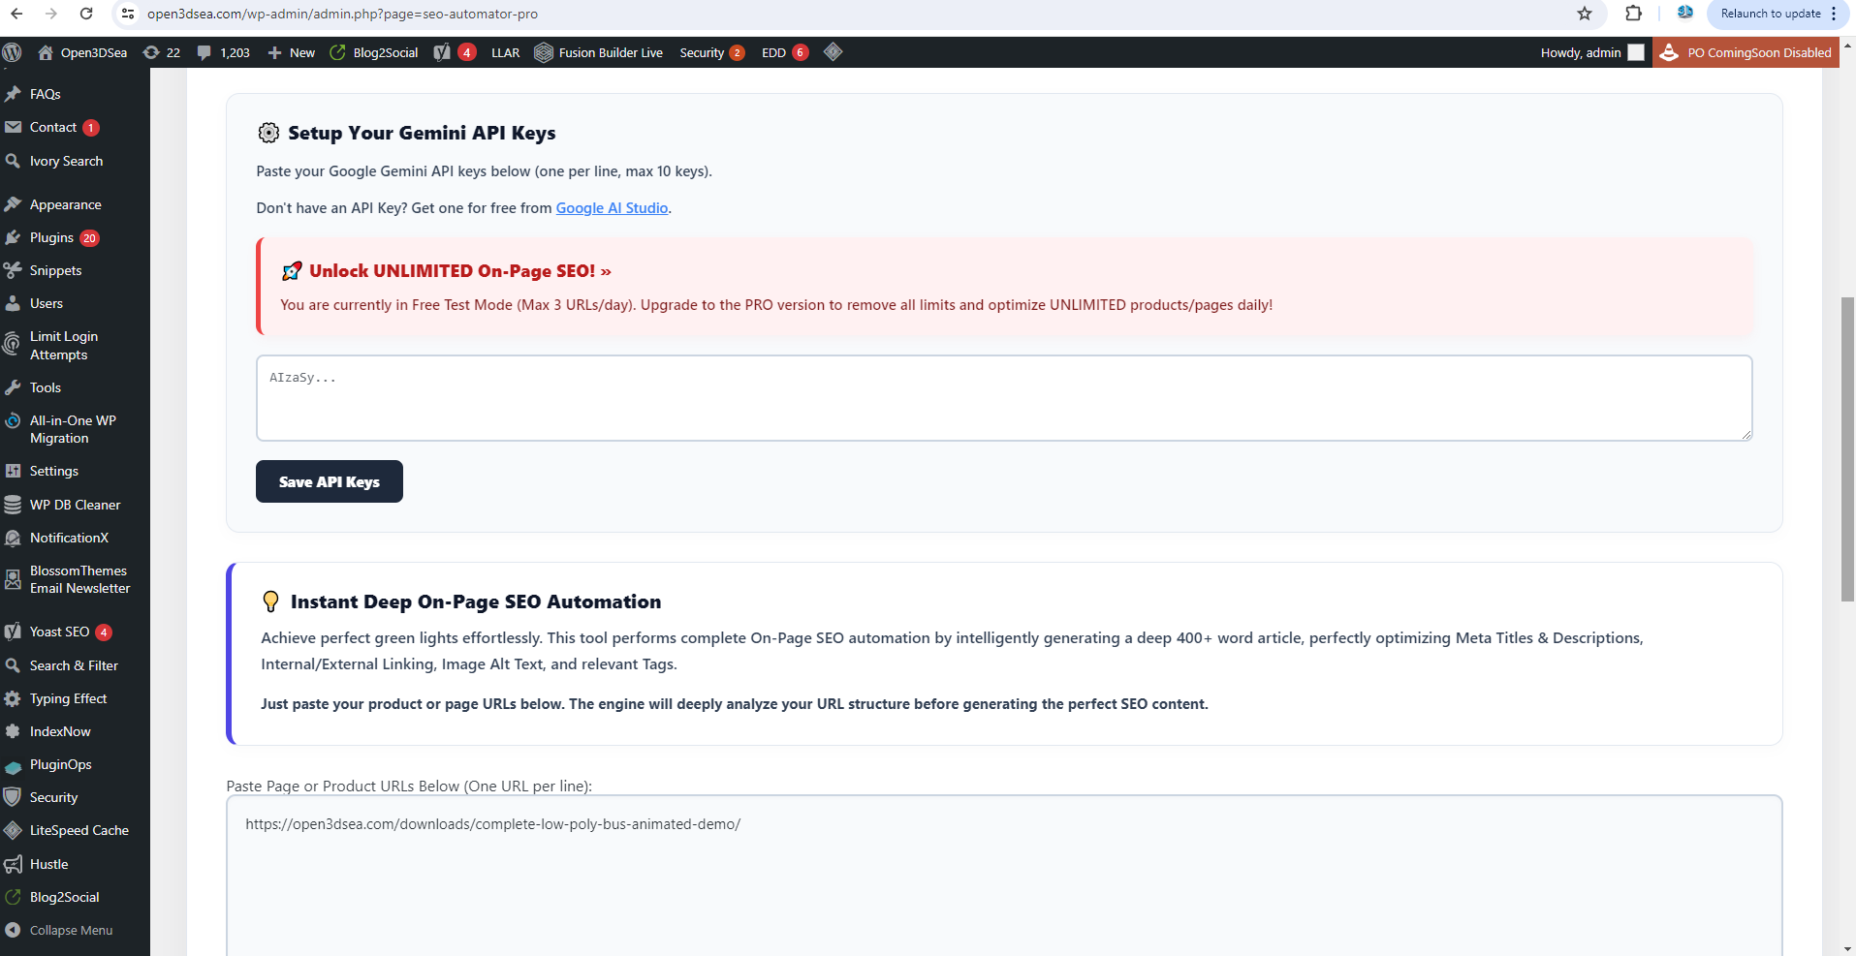Image resolution: width=1856 pixels, height=956 pixels.
Task: Follow the Google AI Studio link
Action: (612, 208)
